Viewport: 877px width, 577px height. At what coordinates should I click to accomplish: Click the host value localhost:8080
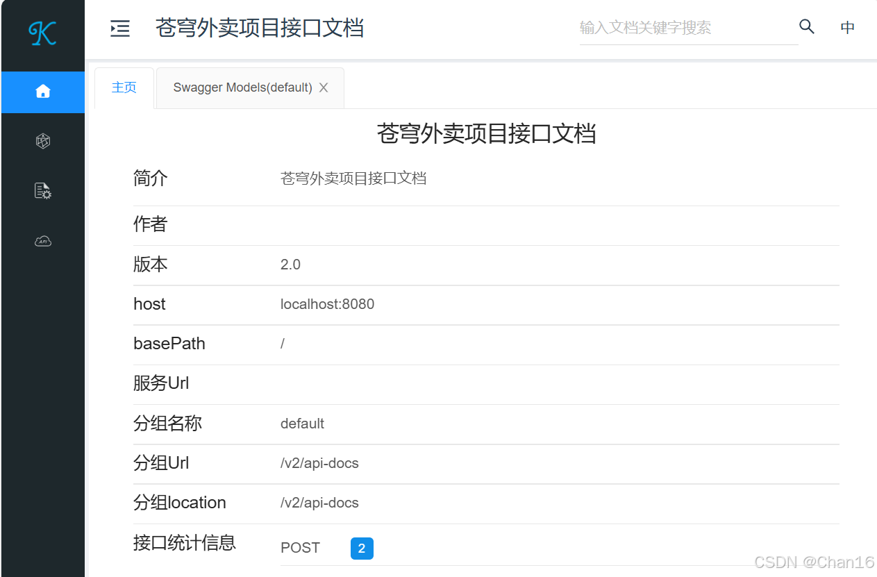pyautogui.click(x=327, y=304)
